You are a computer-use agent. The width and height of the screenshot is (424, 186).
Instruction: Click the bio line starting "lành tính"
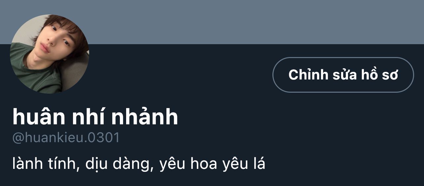pos(139,164)
